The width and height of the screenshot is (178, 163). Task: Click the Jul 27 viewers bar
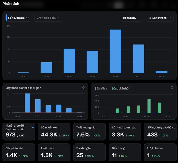138,59
